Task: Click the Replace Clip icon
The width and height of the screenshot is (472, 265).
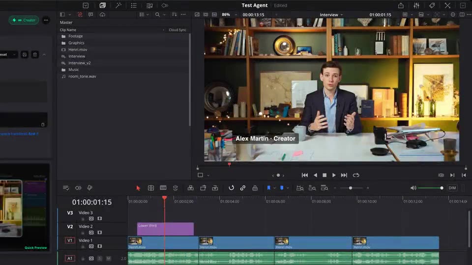Action: pyautogui.click(x=215, y=188)
